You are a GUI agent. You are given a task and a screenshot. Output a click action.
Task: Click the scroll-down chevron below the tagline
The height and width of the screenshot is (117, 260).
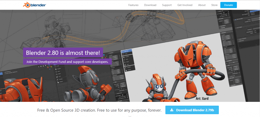click(130, 116)
